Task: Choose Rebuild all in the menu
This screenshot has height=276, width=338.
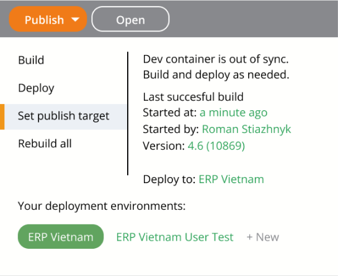Action: (45, 144)
